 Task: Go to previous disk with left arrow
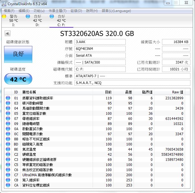tap(7, 33)
